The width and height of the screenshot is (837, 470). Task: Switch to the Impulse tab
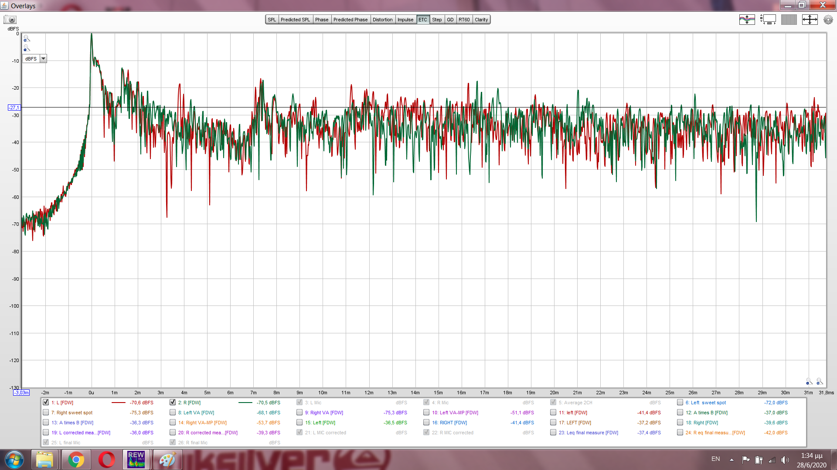coord(405,20)
